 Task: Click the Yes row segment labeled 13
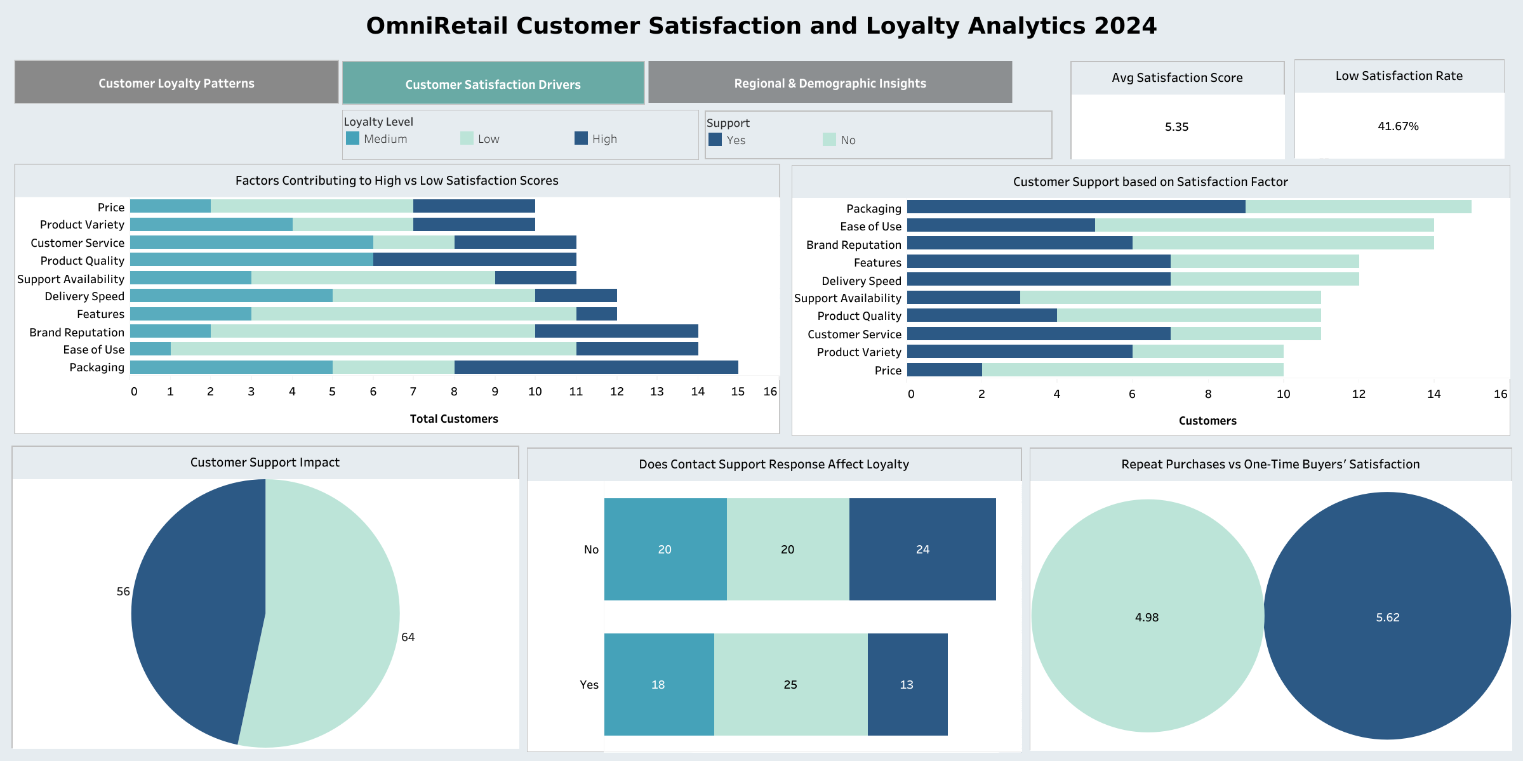[907, 684]
